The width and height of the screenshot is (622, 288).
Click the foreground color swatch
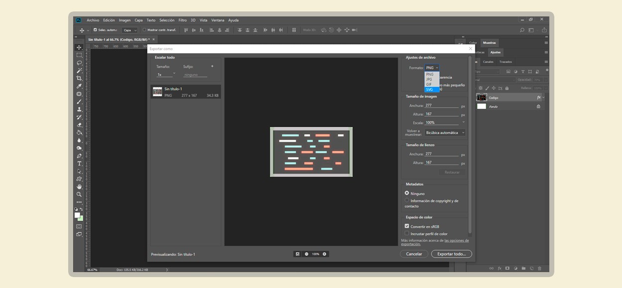(77, 215)
